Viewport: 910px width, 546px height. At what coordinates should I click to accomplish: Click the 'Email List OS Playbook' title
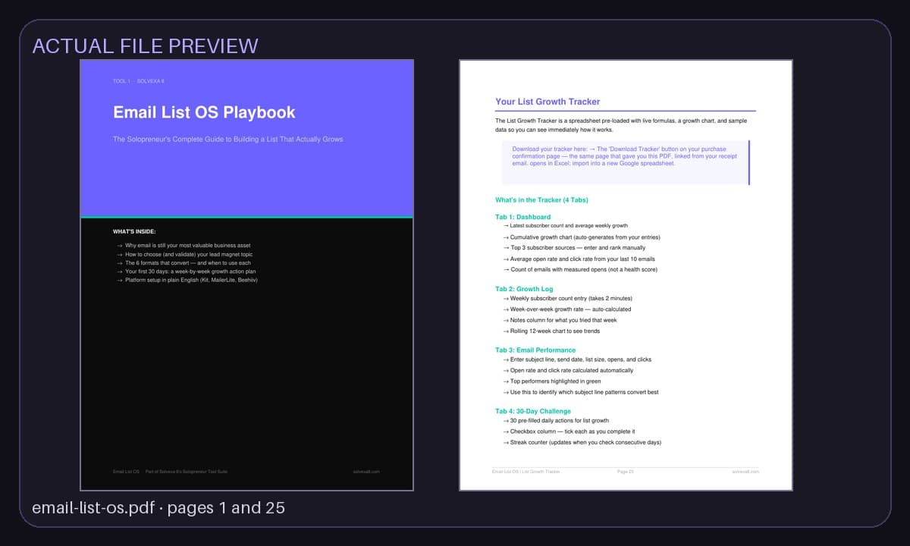click(204, 112)
